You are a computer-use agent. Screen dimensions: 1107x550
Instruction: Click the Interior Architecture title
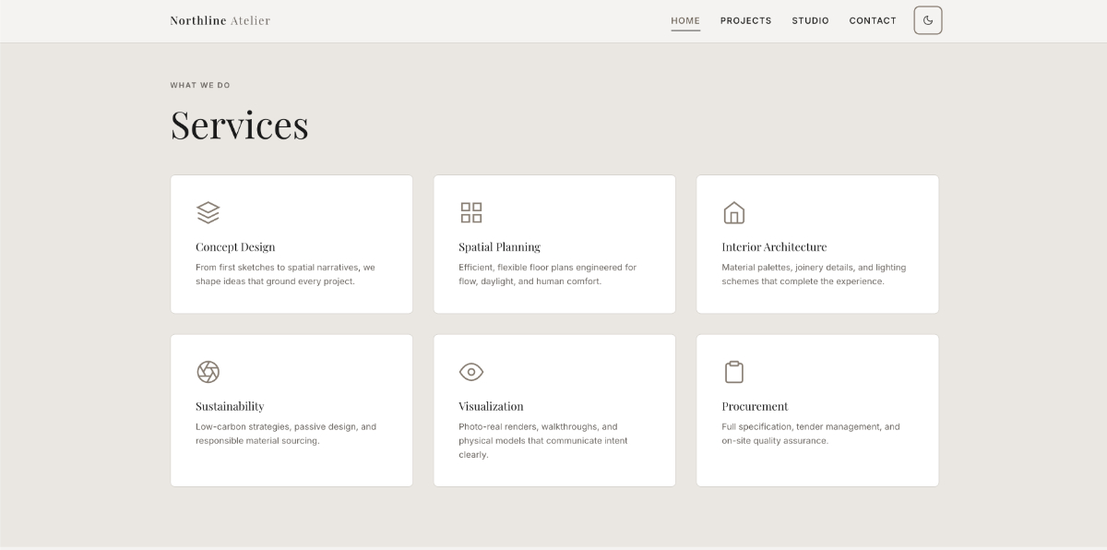click(776, 246)
